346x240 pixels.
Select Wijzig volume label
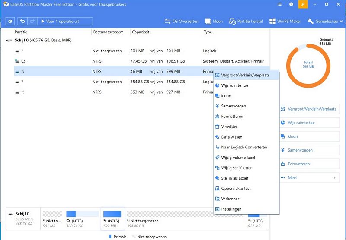click(246, 158)
